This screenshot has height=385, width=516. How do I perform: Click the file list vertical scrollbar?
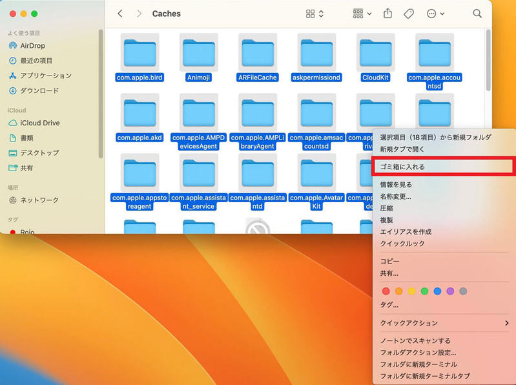tap(488, 60)
